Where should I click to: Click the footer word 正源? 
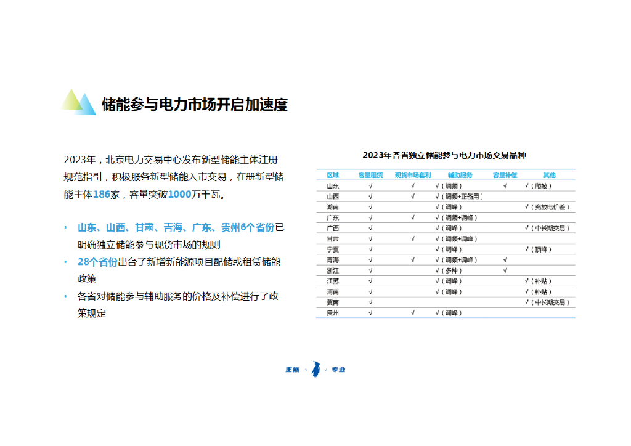point(292,370)
